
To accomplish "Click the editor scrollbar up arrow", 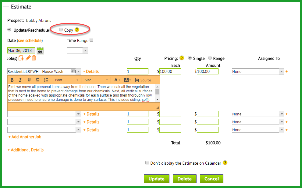I will click(x=157, y=87).
